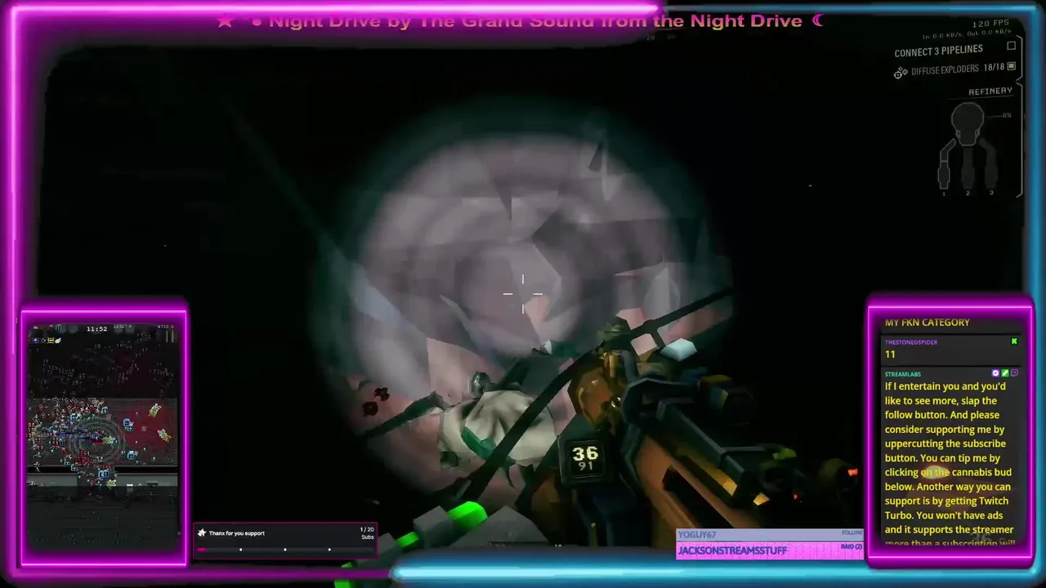
Task: Click the MY FKN CATEGORY chat header
Action: 927,323
